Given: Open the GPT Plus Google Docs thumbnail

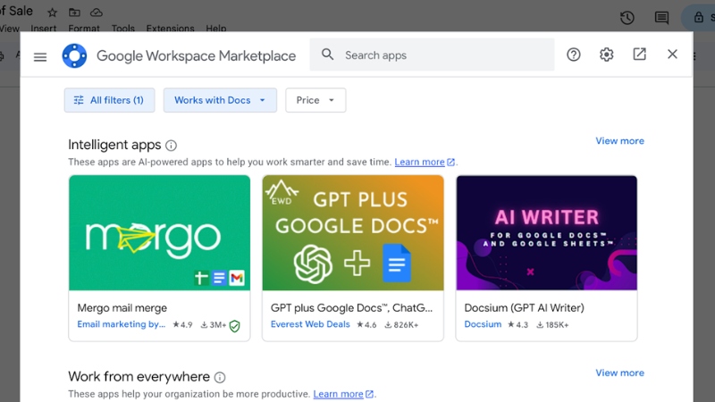Looking at the screenshot, I should (x=353, y=233).
